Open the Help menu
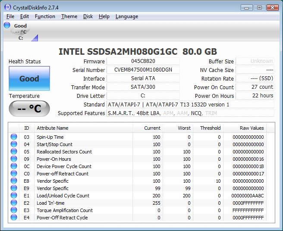Image resolution: width=283 pixels, height=231 pixels. tap(104, 16)
